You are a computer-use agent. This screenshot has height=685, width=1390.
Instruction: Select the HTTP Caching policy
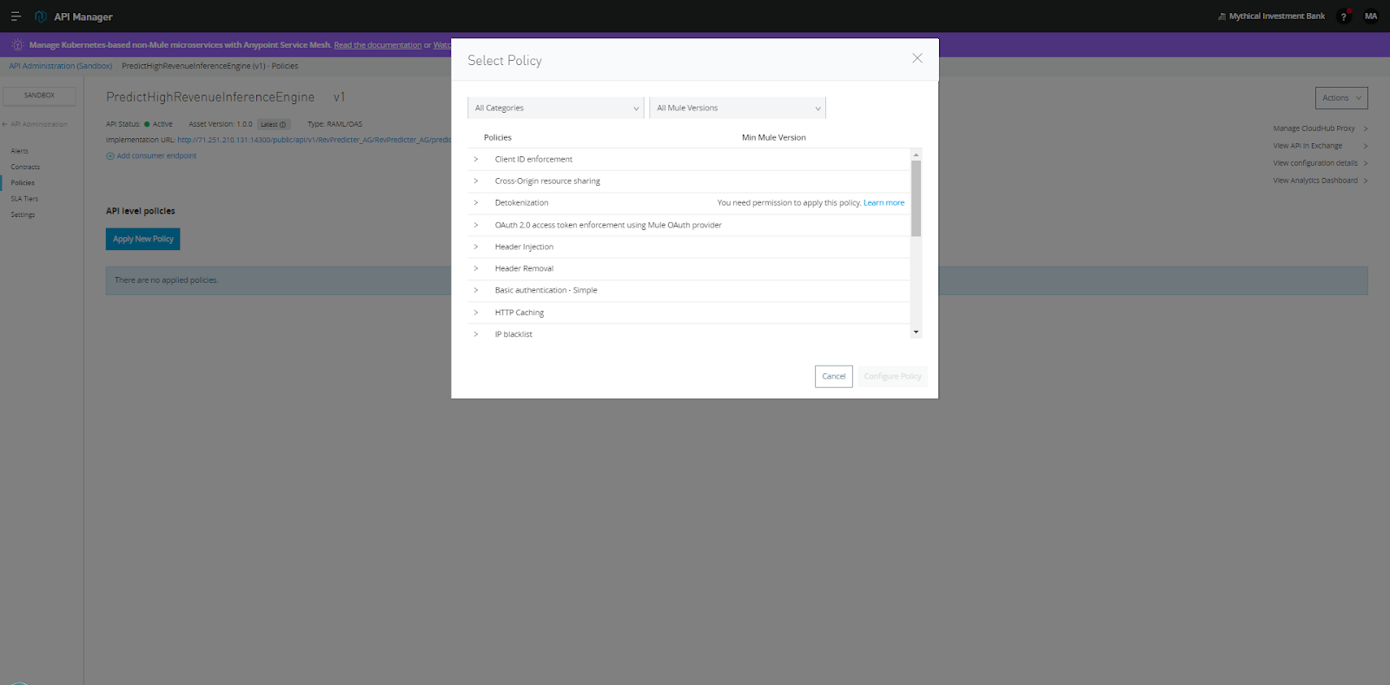click(x=520, y=313)
